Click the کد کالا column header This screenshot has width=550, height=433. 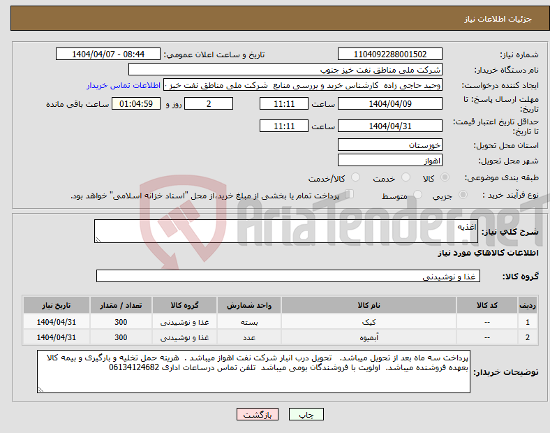[487, 305]
